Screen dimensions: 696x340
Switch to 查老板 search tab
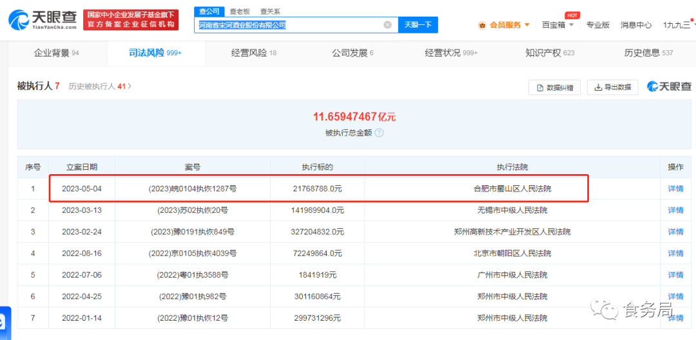[x=238, y=12]
